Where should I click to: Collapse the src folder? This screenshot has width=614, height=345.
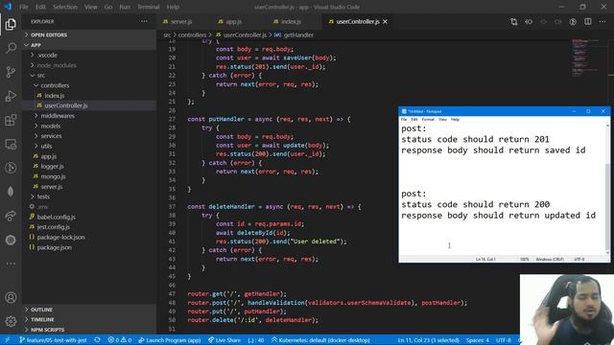[x=89, y=75]
